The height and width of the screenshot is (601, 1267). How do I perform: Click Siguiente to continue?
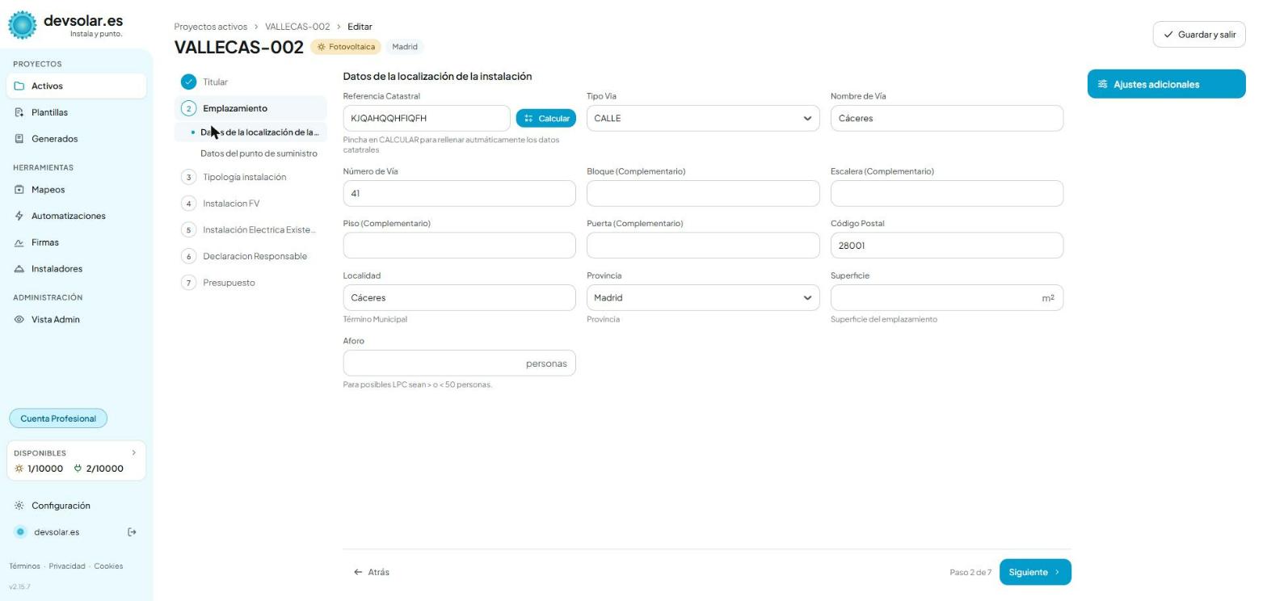click(1035, 572)
